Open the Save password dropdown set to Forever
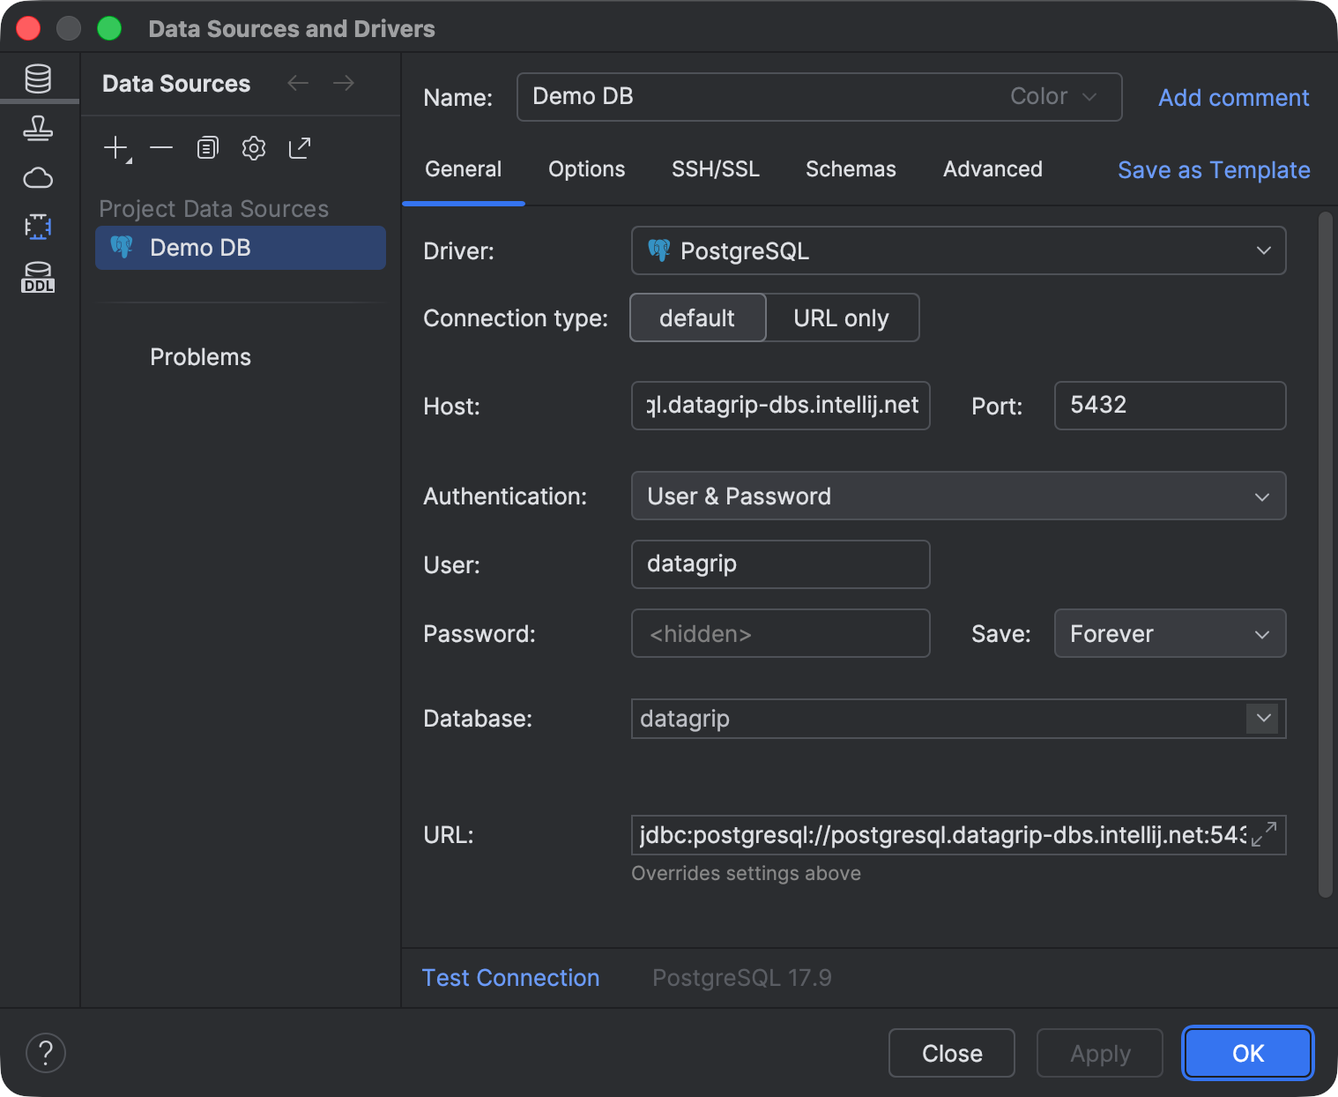This screenshot has height=1097, width=1338. point(1170,633)
